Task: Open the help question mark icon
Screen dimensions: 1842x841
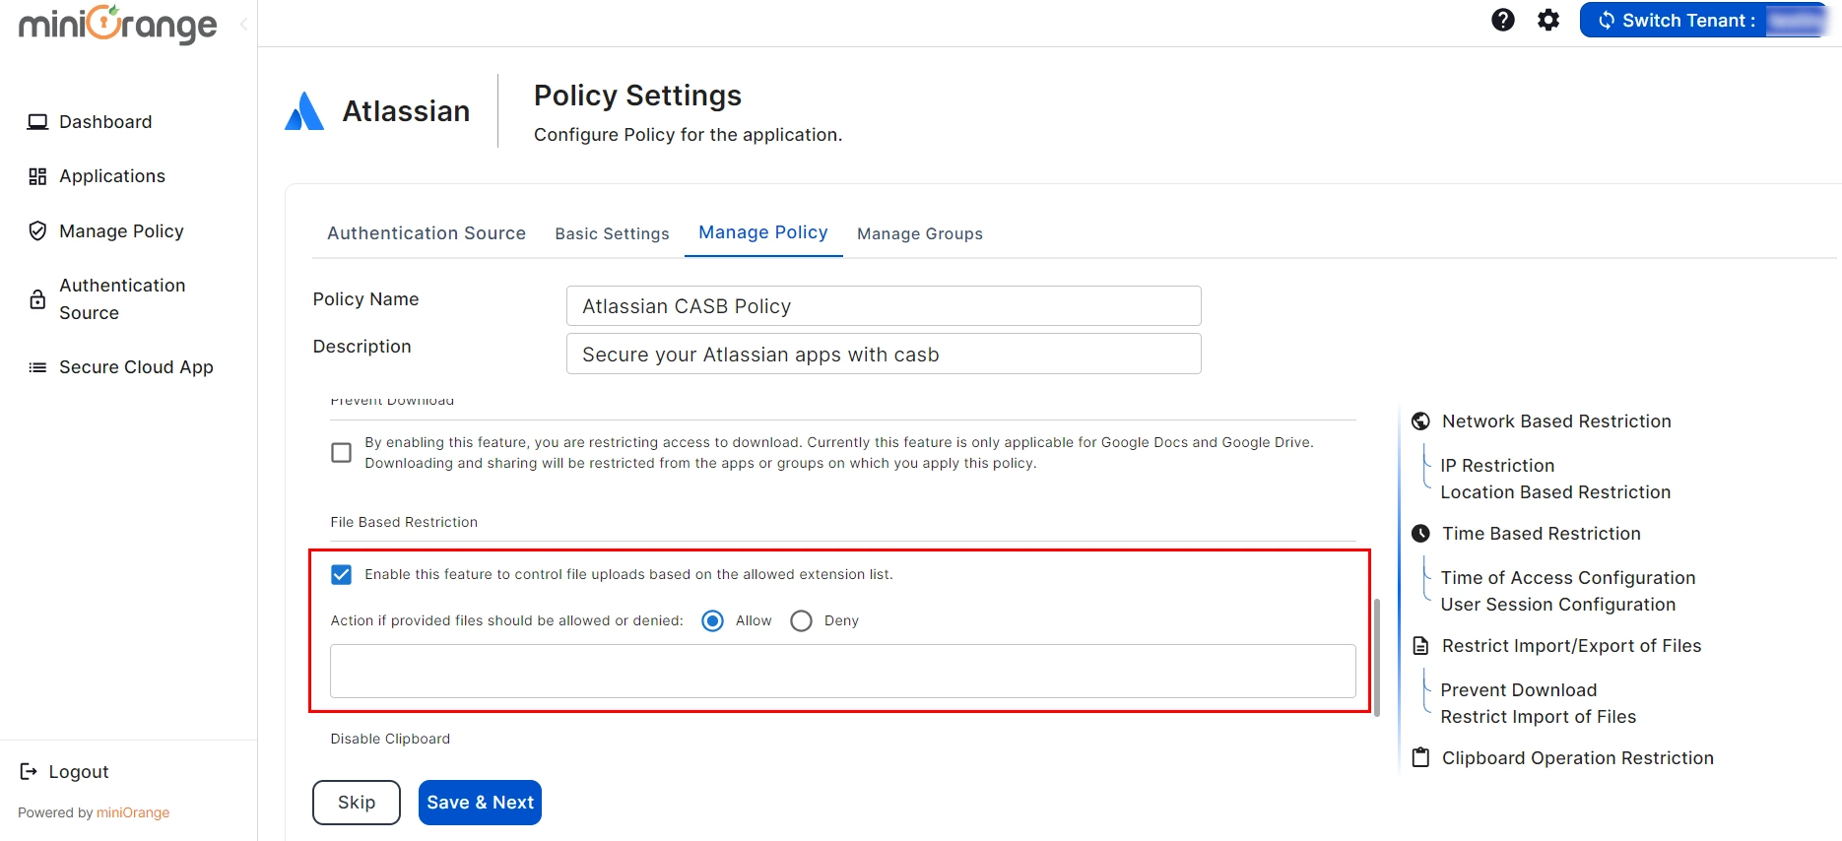Action: point(1502,20)
